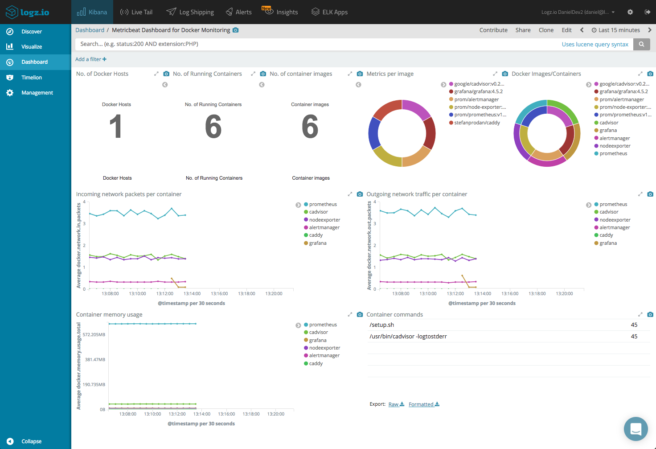
Task: Toggle legend of No. of Running Containers panel
Action: pos(262,85)
